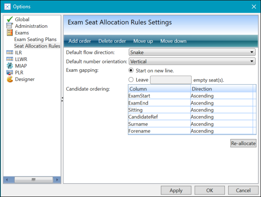Screen dimensions: 261x197
Task: Select Seat Allocation Rules entry
Action: pyautogui.click(x=37, y=46)
